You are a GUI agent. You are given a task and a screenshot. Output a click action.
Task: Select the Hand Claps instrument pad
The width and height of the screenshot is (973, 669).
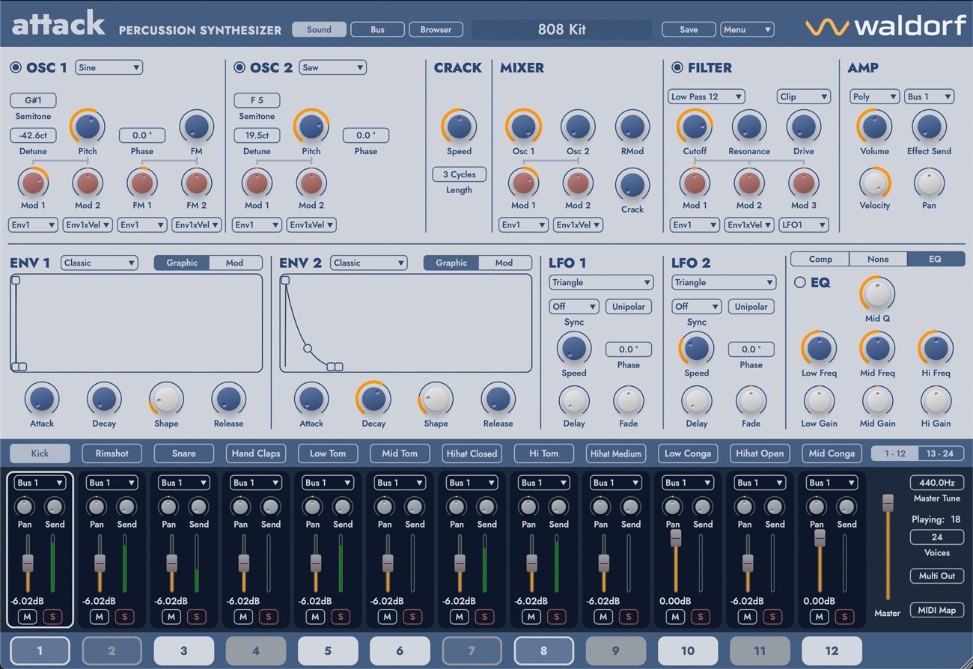point(255,453)
